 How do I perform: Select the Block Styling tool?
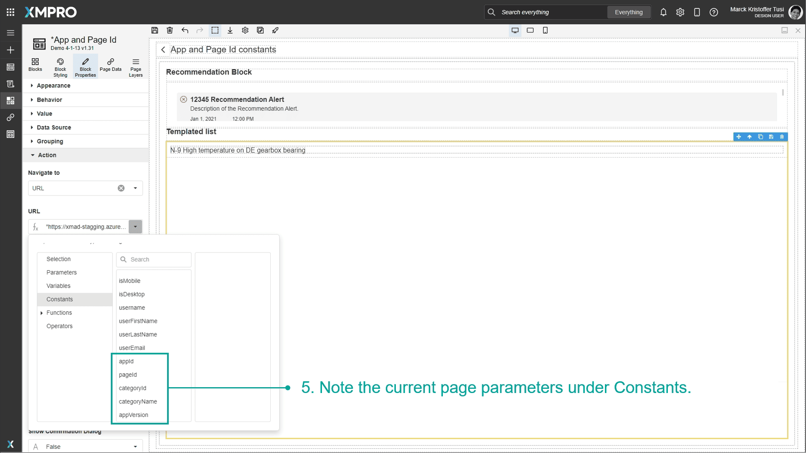pos(60,66)
